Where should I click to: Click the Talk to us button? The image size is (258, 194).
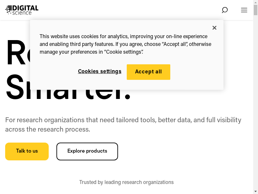click(x=27, y=151)
